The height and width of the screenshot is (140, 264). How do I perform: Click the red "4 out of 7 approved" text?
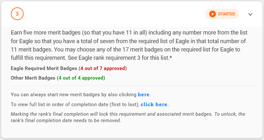click(103, 68)
